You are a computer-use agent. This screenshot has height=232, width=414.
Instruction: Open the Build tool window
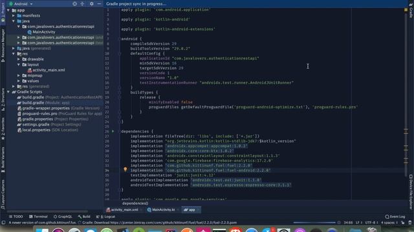[x=84, y=217]
